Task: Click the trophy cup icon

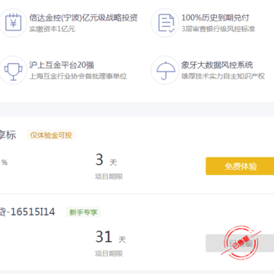Action: coord(12,70)
